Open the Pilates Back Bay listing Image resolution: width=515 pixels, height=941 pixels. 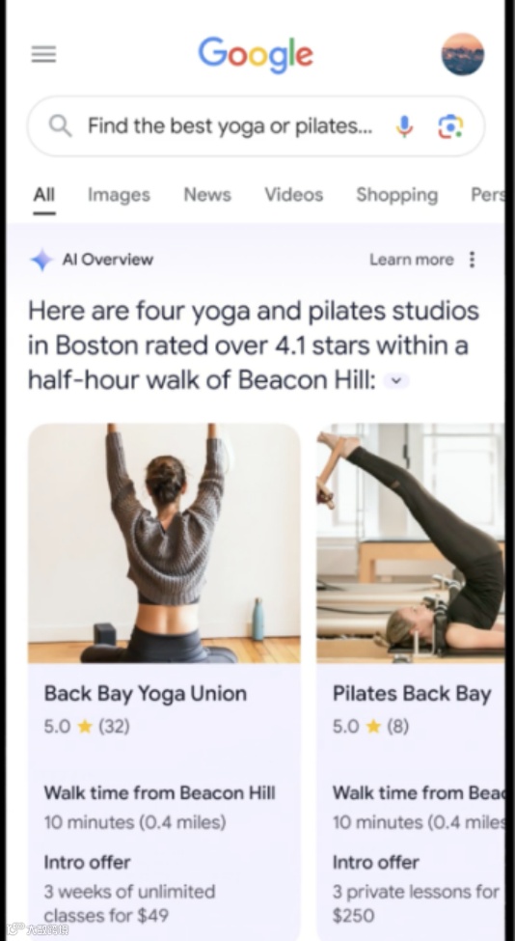click(x=412, y=694)
